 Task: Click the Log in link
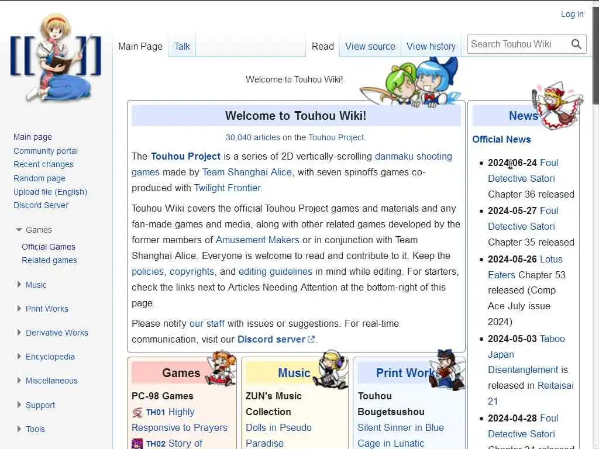click(x=572, y=14)
